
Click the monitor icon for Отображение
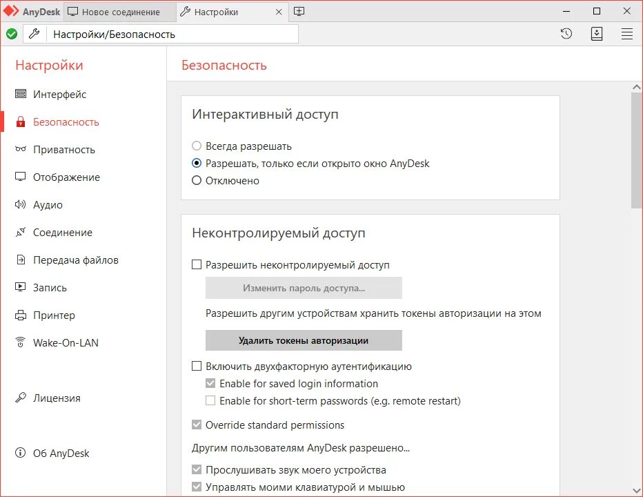21,177
